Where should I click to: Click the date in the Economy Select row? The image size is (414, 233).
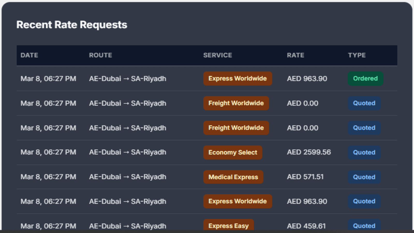(x=48, y=152)
